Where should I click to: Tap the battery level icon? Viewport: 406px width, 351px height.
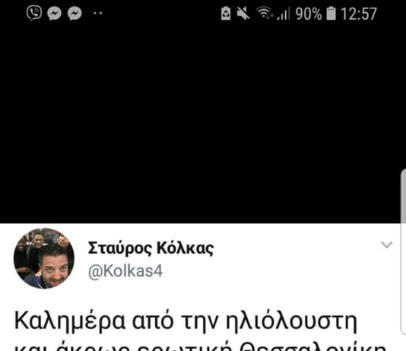[331, 14]
